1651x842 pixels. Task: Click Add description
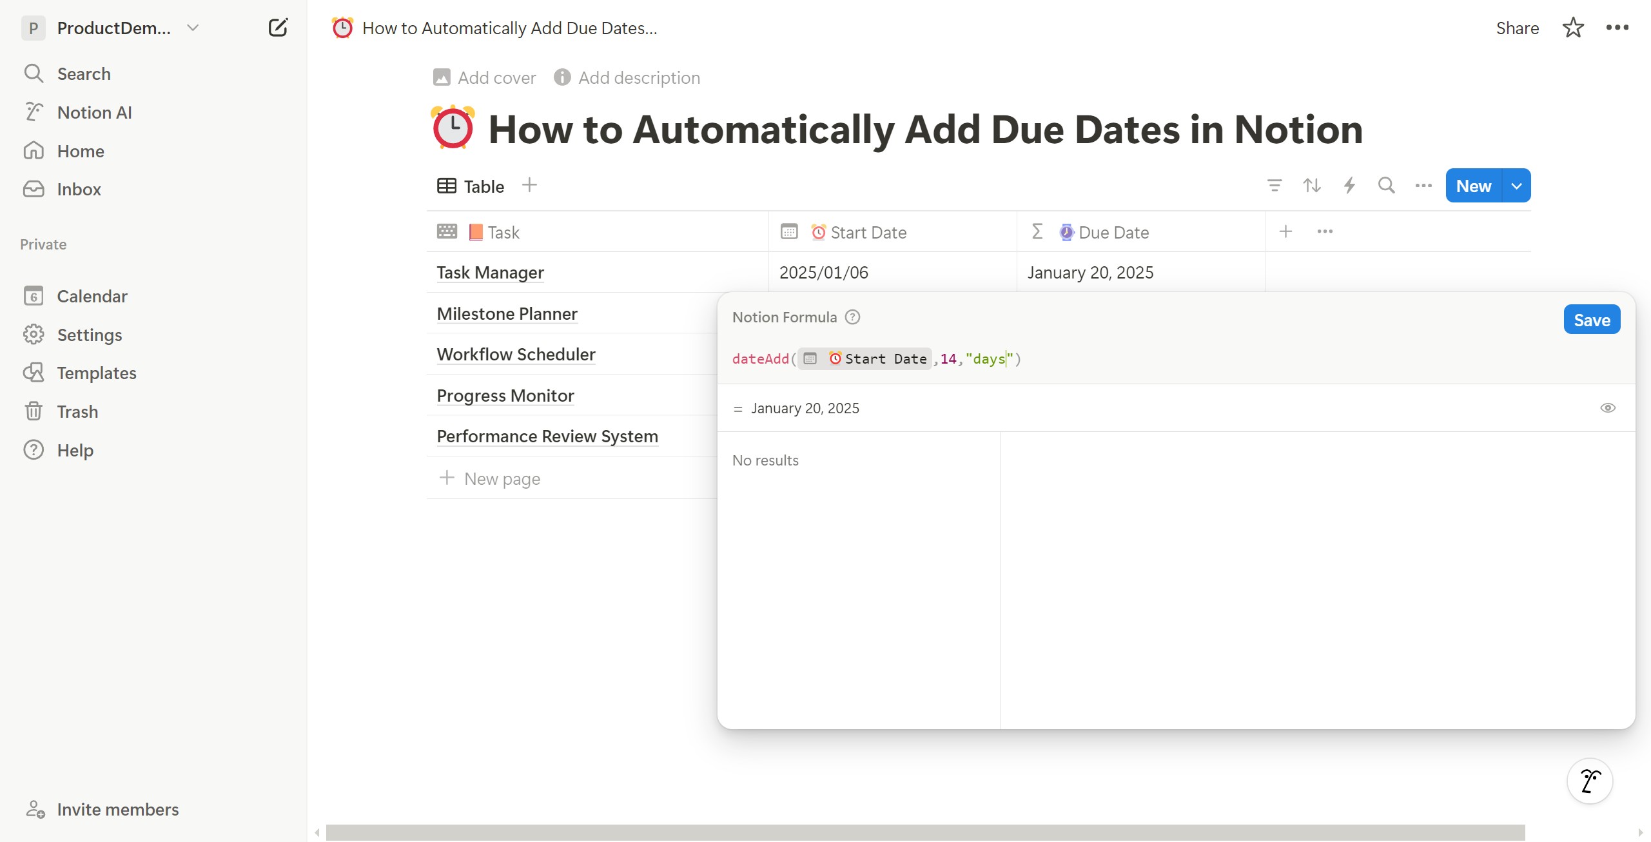(627, 78)
